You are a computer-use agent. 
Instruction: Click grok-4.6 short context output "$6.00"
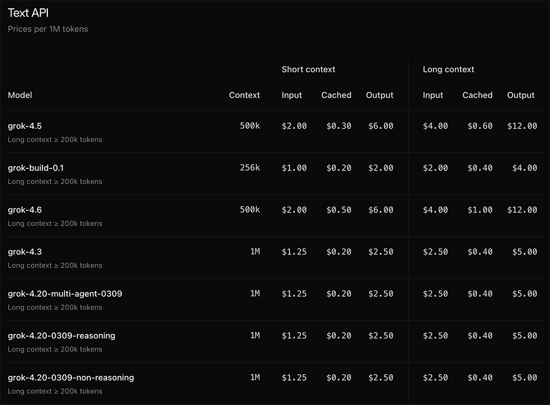pyautogui.click(x=381, y=210)
